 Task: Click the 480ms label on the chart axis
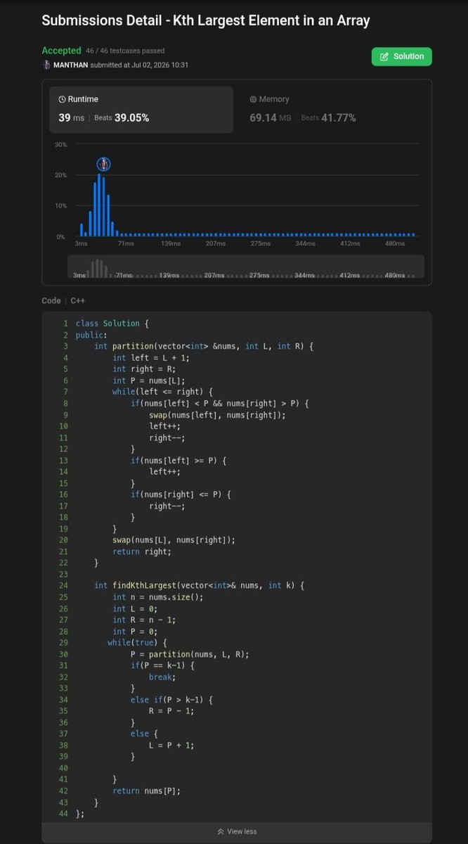coord(395,243)
